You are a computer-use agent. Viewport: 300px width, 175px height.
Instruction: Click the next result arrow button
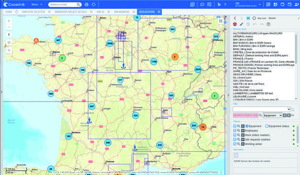tap(289, 115)
